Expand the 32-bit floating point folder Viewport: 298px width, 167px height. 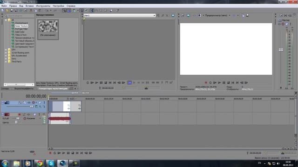(6, 53)
